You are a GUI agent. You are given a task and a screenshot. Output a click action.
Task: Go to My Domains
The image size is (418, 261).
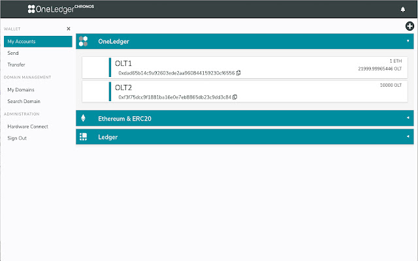click(x=21, y=90)
